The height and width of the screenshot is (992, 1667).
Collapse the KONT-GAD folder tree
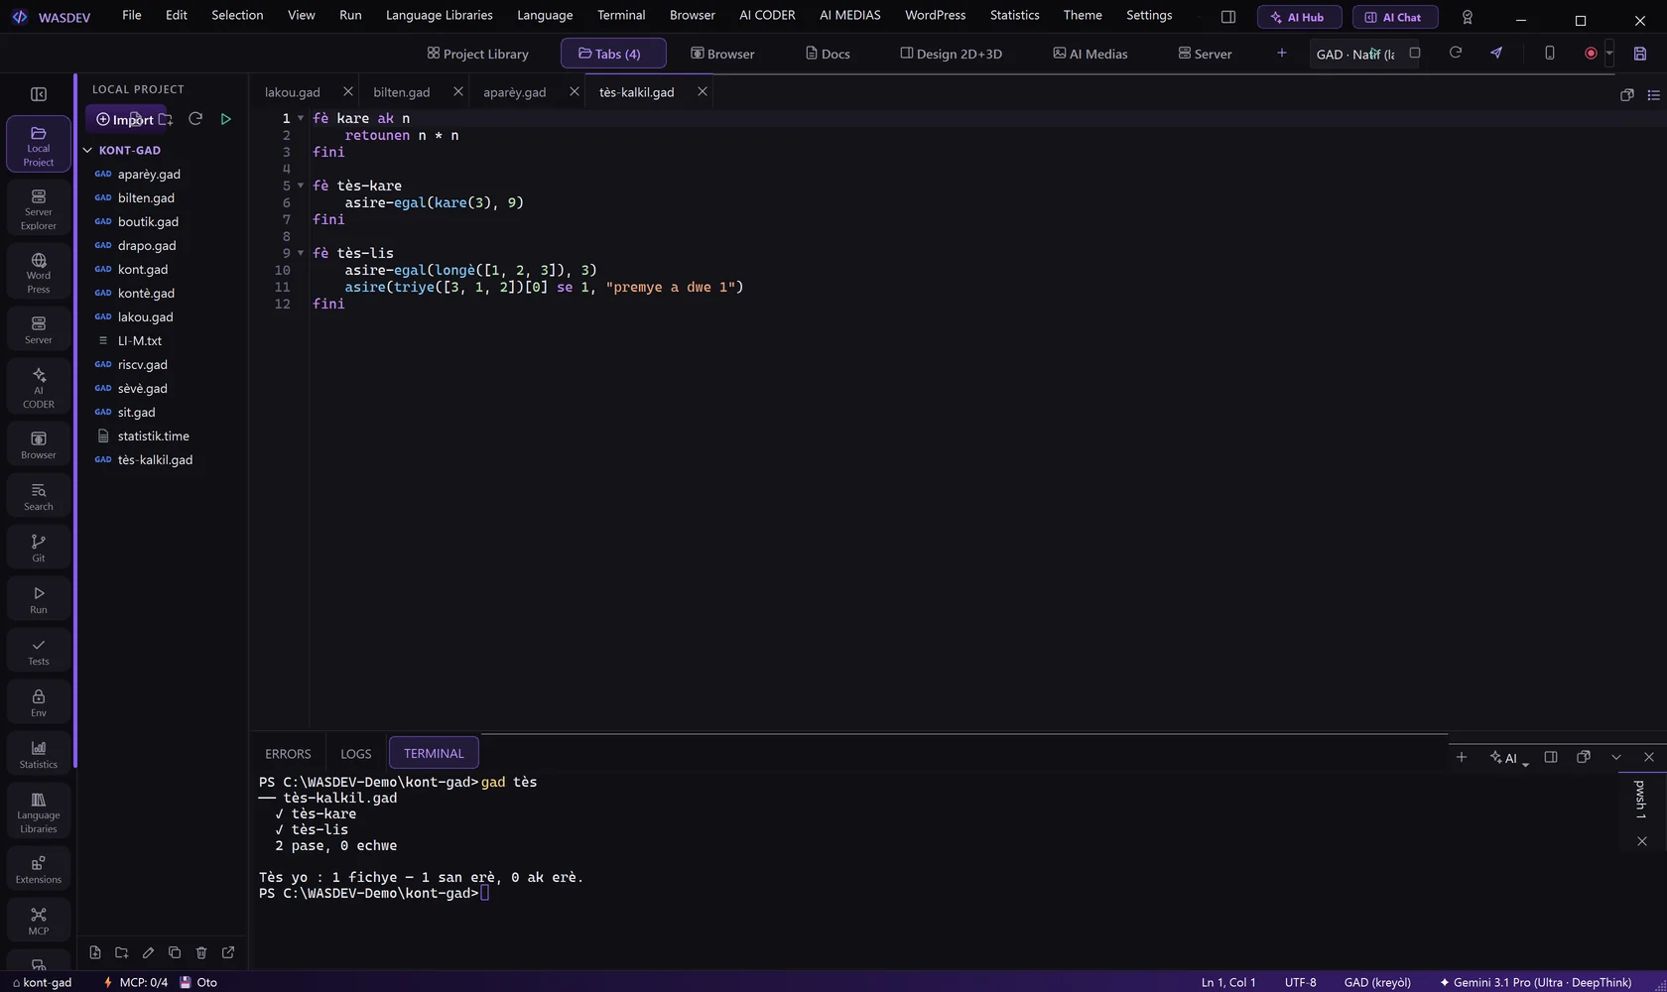pyautogui.click(x=87, y=150)
